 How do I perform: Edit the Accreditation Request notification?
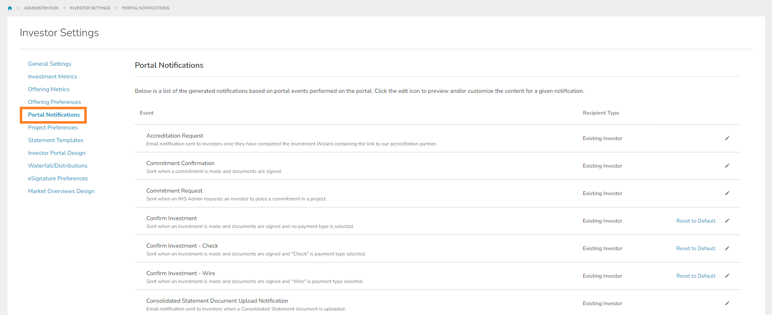click(727, 138)
